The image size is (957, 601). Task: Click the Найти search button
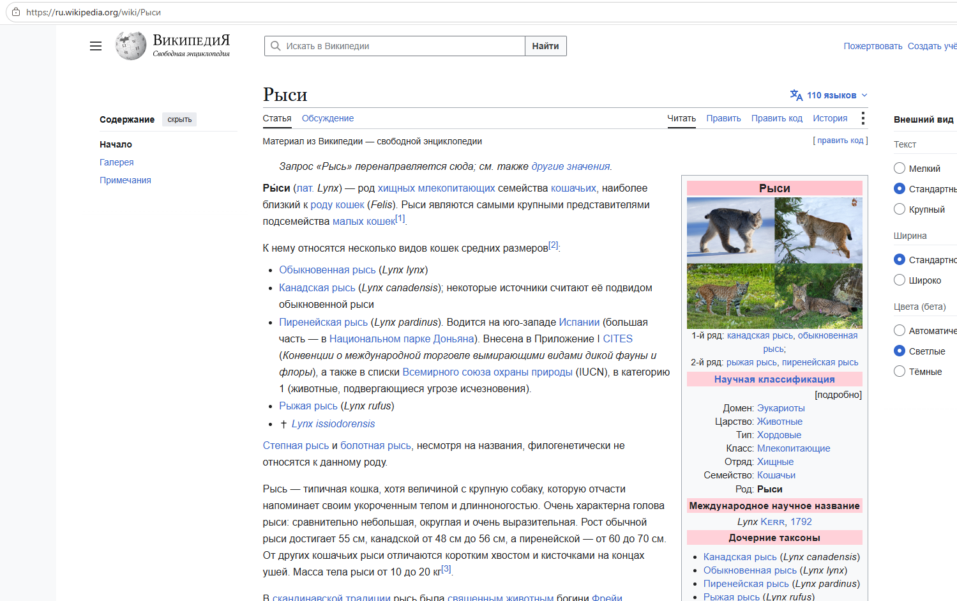(546, 46)
